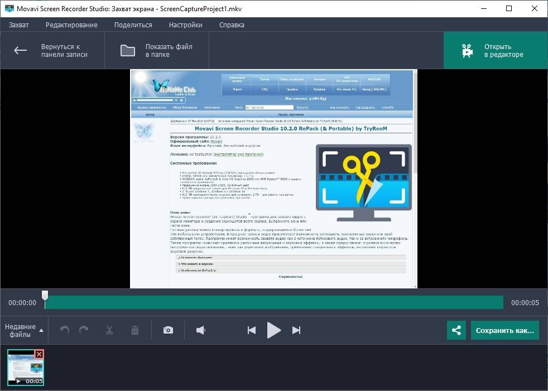Maximize the Movavi window

point(509,8)
